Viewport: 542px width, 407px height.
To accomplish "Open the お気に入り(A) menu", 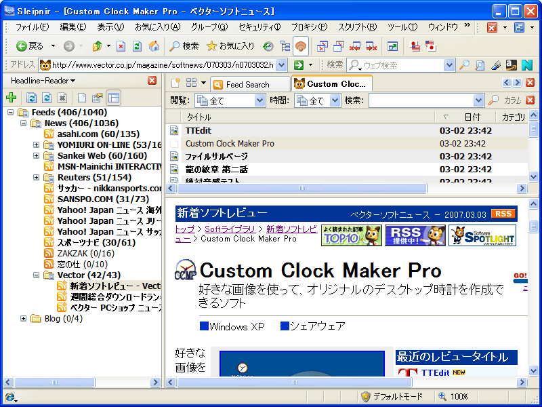I will point(158,27).
